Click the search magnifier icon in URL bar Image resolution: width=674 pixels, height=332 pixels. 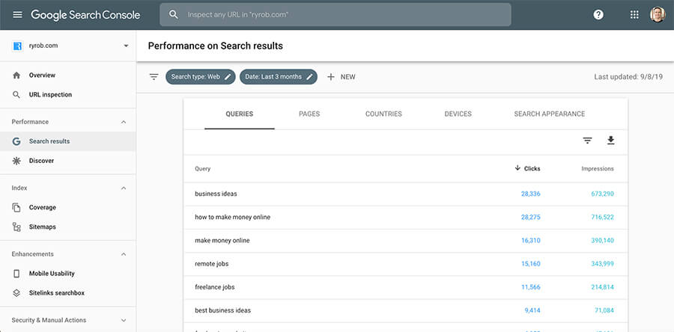pyautogui.click(x=173, y=15)
